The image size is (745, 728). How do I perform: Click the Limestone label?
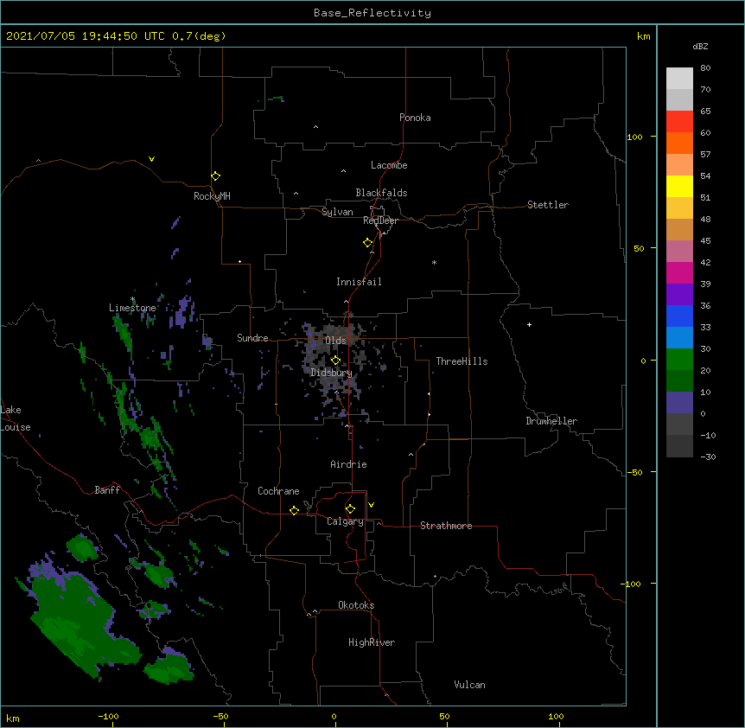[132, 308]
